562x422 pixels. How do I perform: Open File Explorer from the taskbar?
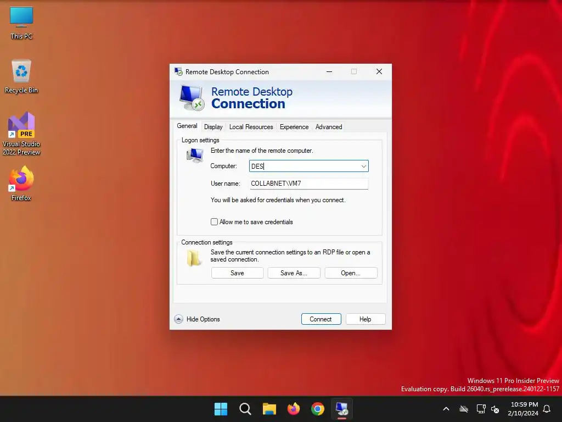click(x=269, y=409)
